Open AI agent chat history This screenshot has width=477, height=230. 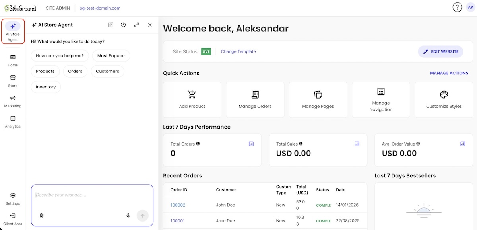(x=124, y=25)
